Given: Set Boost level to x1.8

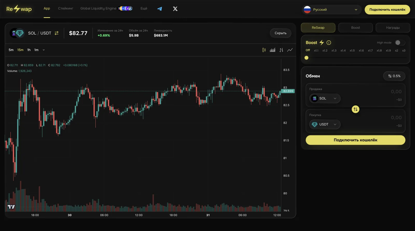Looking at the screenshot, I should coord(379,50).
